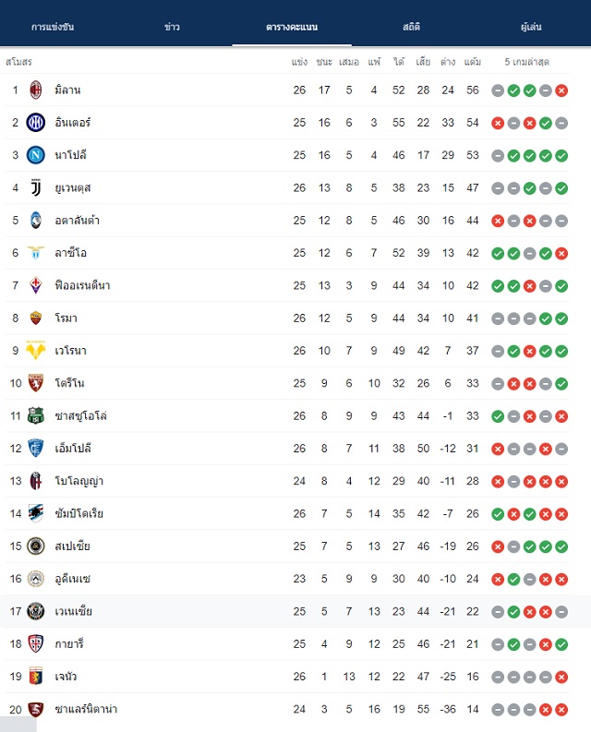The height and width of the screenshot is (732, 591).
Task: Click the แต้ม points column header
Action: [473, 62]
